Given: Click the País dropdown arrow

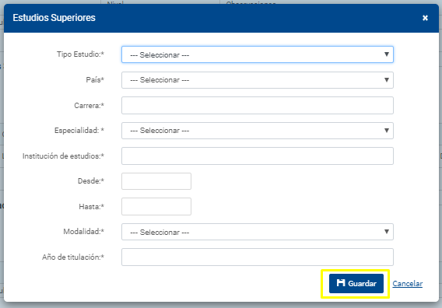Looking at the screenshot, I should [x=387, y=80].
